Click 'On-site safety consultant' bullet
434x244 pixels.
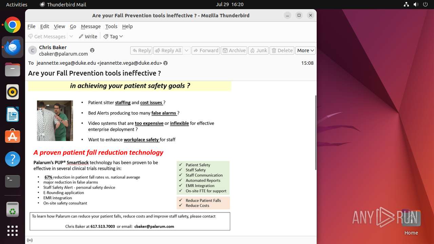click(x=65, y=203)
